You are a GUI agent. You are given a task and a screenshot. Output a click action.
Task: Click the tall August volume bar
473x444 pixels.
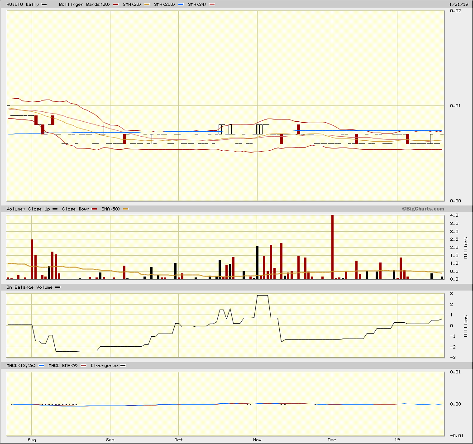click(x=32, y=259)
